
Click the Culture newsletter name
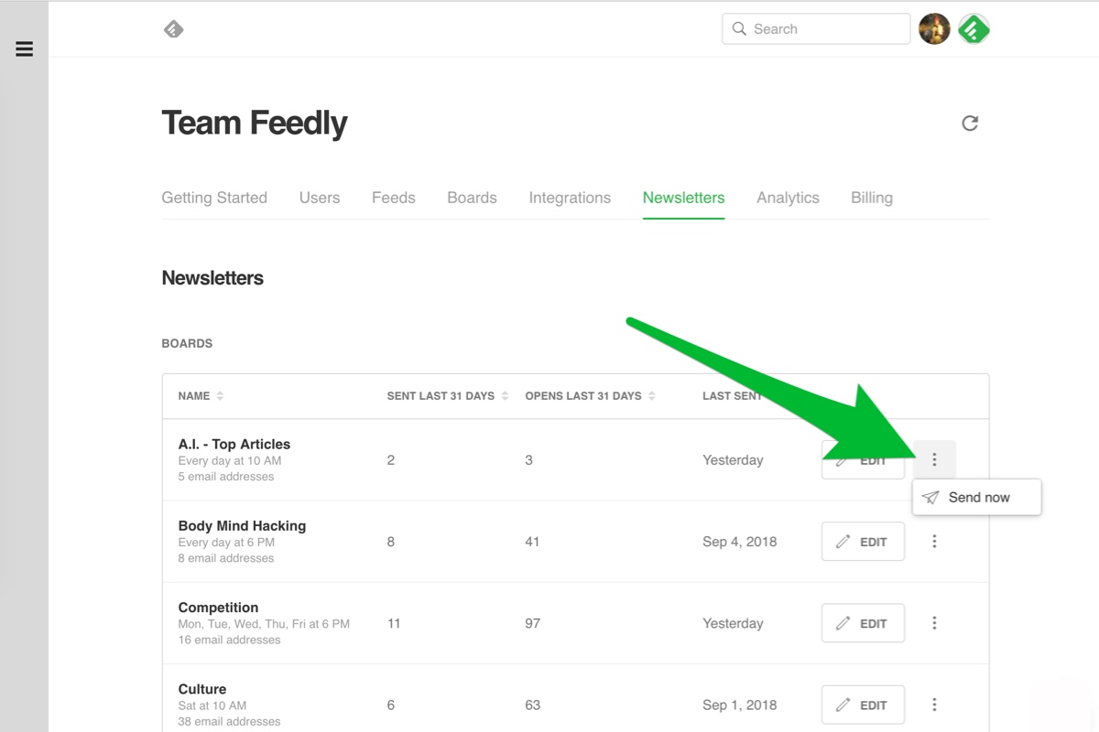202,689
